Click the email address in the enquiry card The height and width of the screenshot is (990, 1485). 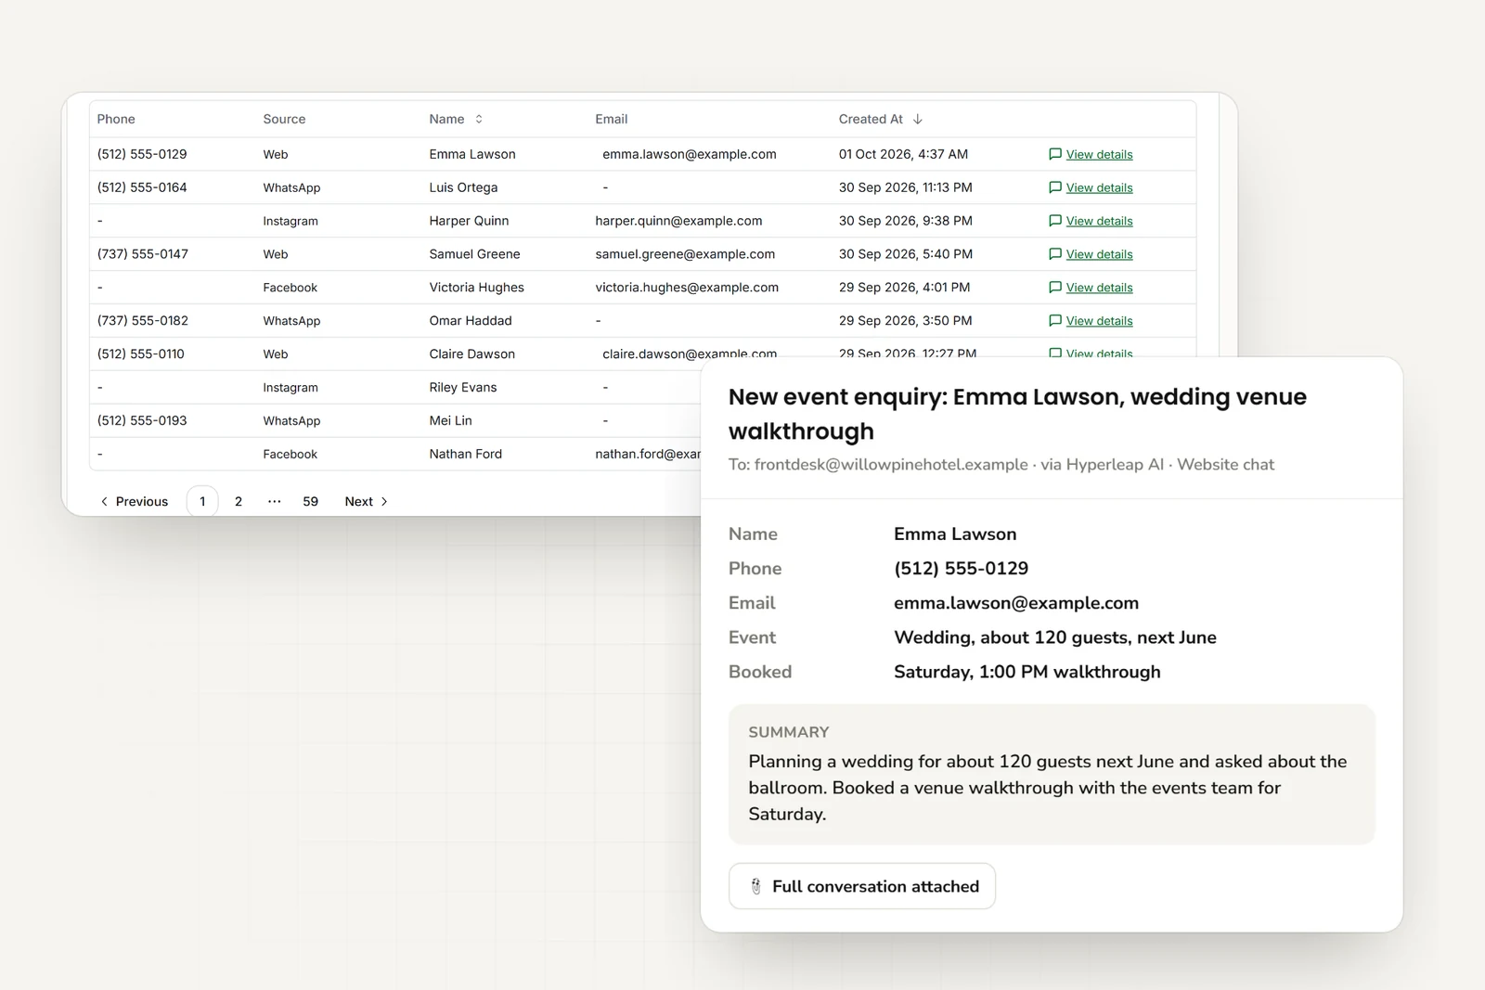[x=1016, y=603]
